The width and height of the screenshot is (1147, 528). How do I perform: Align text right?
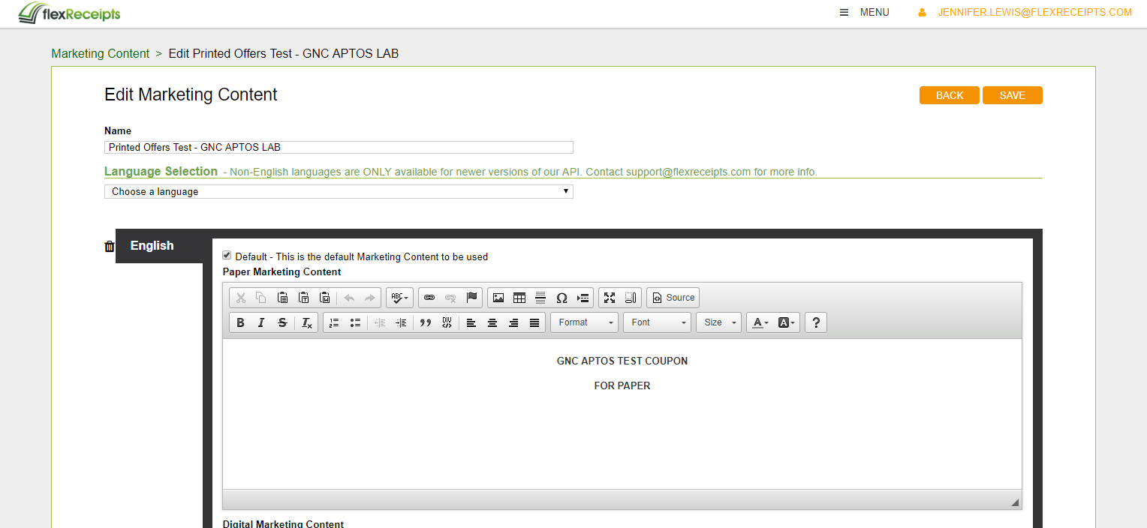(x=513, y=322)
